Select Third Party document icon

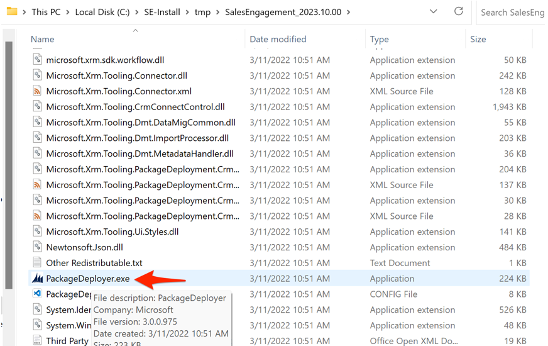(37, 340)
